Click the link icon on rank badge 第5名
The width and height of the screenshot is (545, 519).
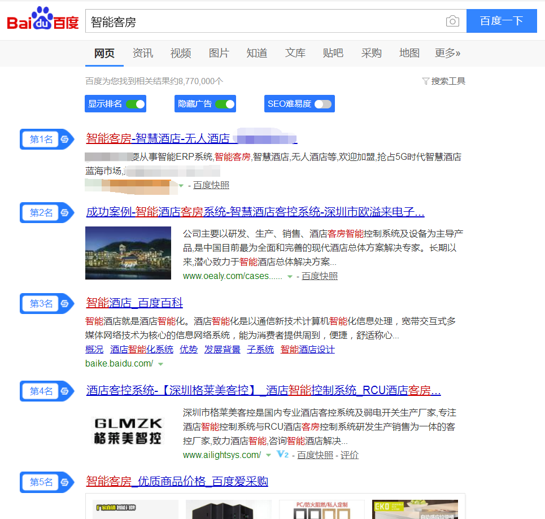pos(64,482)
